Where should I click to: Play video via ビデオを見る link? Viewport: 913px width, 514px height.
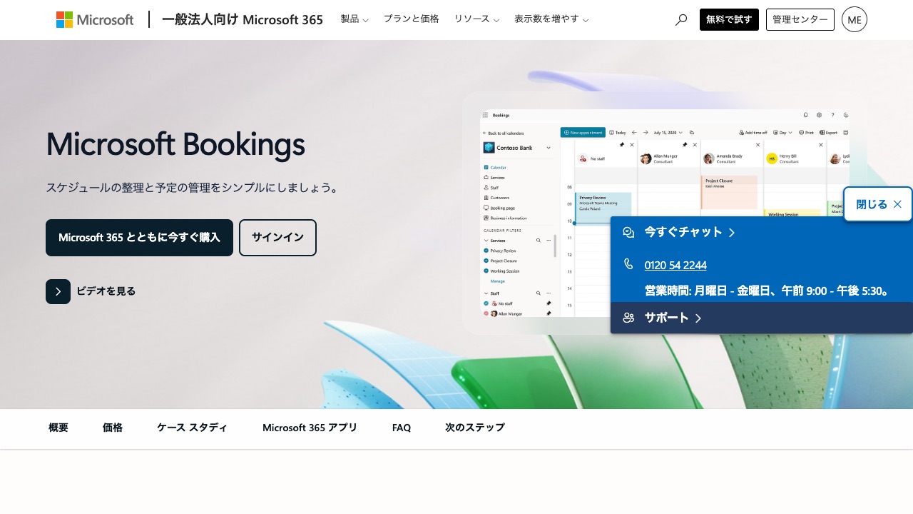click(106, 291)
